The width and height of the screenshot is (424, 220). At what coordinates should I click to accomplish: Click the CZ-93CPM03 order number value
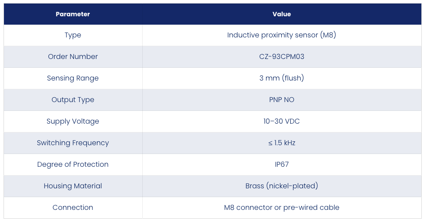(281, 56)
